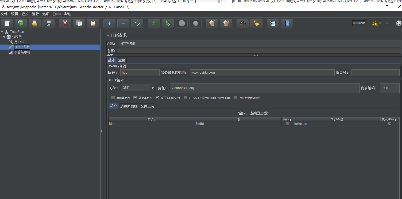Click the Copy icon in toolbar
402x199 pixels.
(79, 23)
